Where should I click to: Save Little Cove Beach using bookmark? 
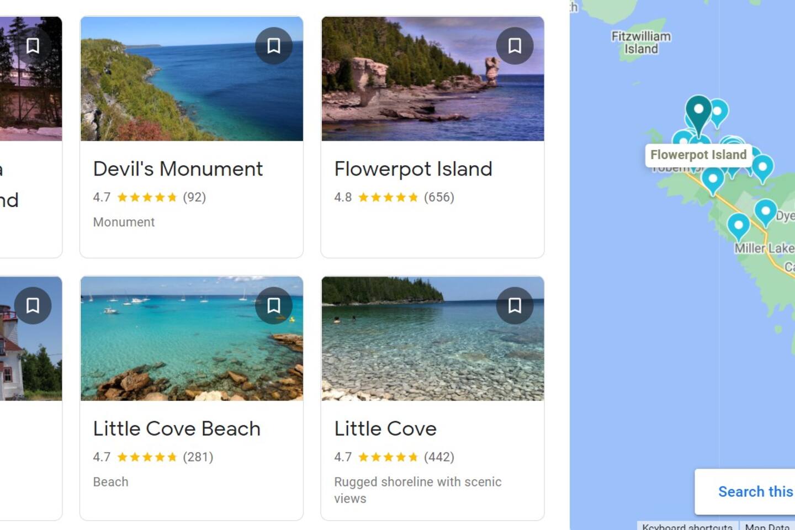coord(274,306)
